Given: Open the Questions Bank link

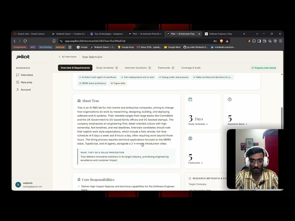Looking at the screenshot, I should [237, 124].
